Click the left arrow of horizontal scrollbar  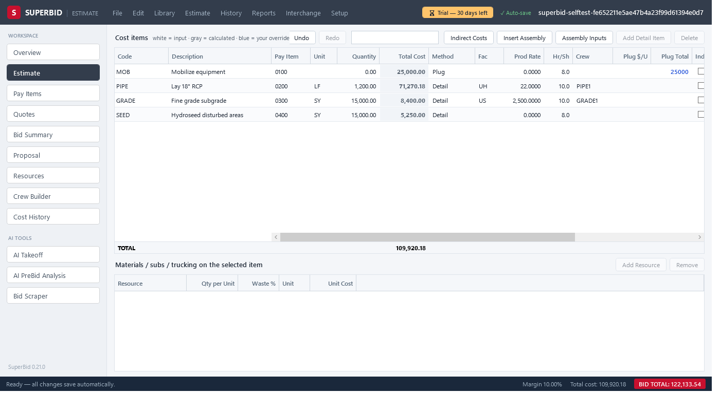(x=276, y=237)
